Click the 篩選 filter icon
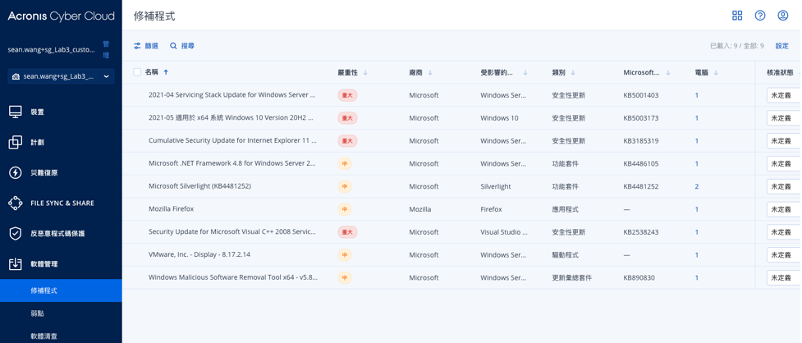This screenshot has width=802, height=343. point(137,46)
